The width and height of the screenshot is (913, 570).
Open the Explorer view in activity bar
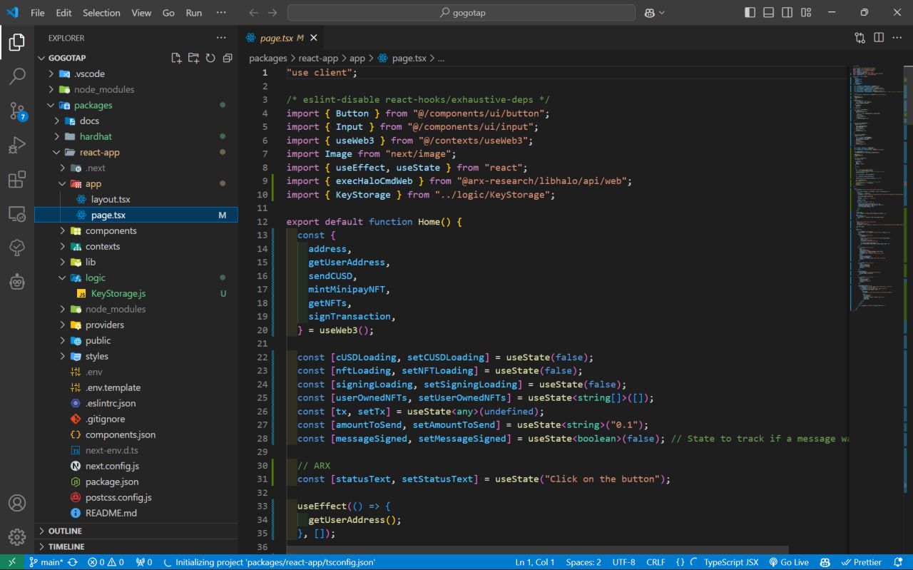point(17,42)
